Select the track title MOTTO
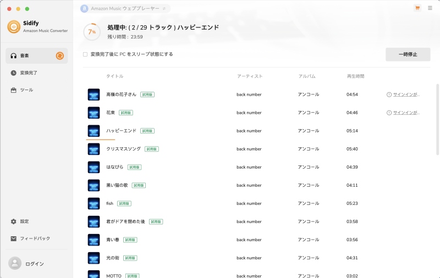 pos(114,276)
